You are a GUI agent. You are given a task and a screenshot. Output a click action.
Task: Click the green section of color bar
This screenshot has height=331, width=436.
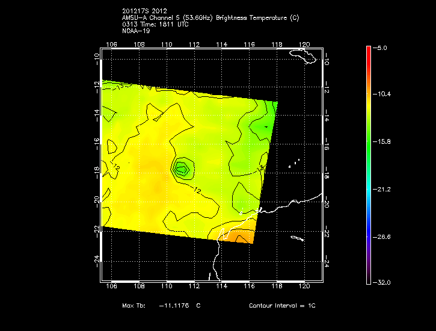[369, 144]
